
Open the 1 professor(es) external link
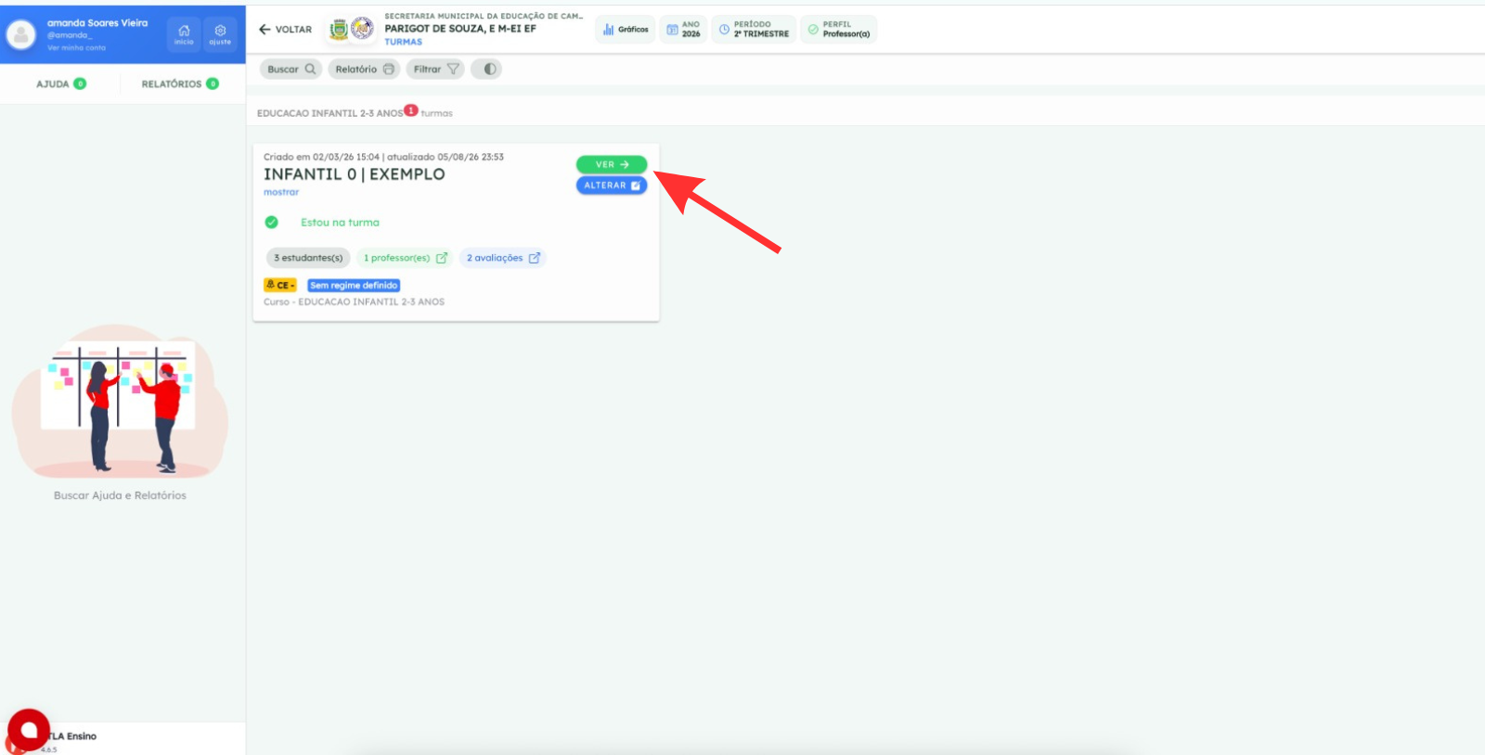click(406, 258)
